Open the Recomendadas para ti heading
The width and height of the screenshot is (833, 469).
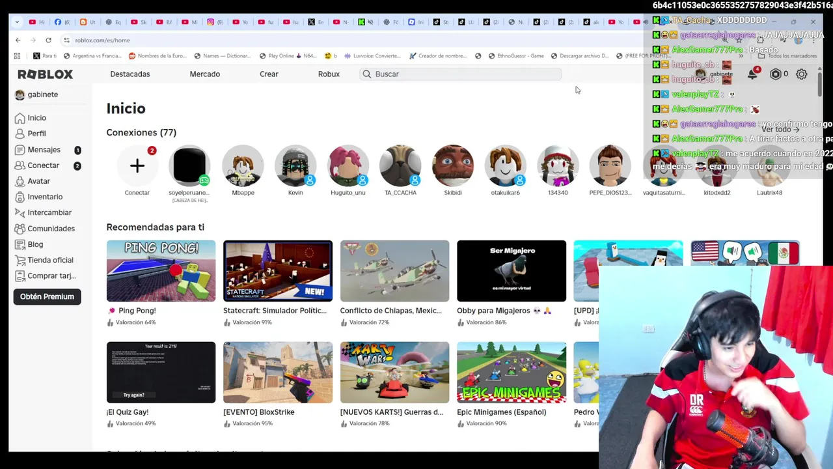point(156,227)
